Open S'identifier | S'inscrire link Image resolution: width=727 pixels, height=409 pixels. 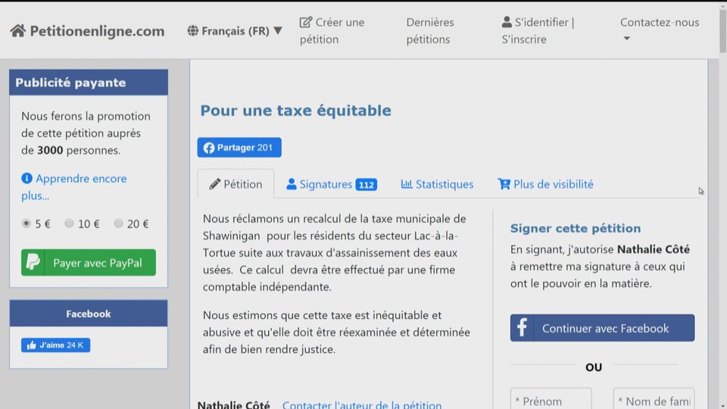click(x=538, y=30)
